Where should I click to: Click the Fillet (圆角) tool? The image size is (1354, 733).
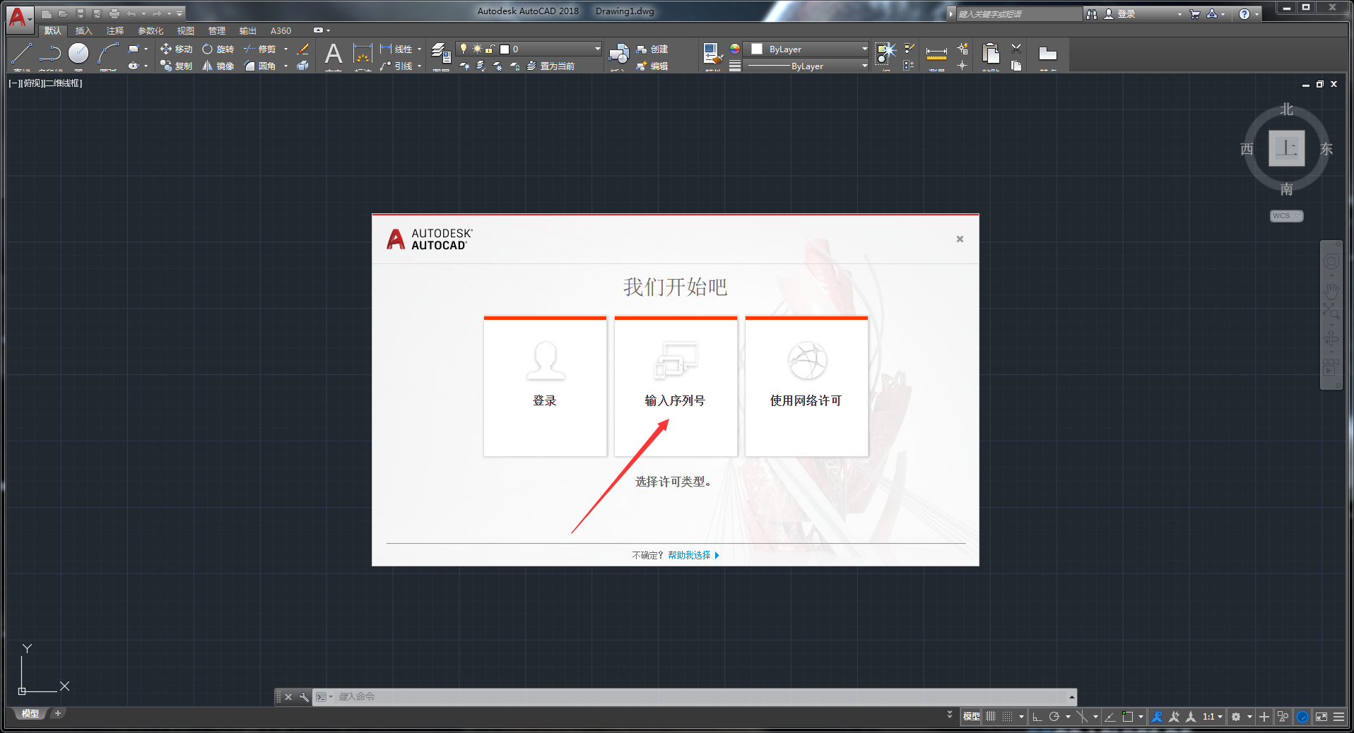pyautogui.click(x=259, y=66)
